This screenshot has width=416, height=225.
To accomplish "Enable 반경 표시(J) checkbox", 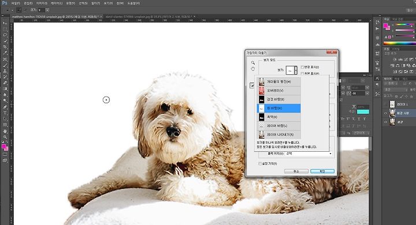I will pos(302,67).
